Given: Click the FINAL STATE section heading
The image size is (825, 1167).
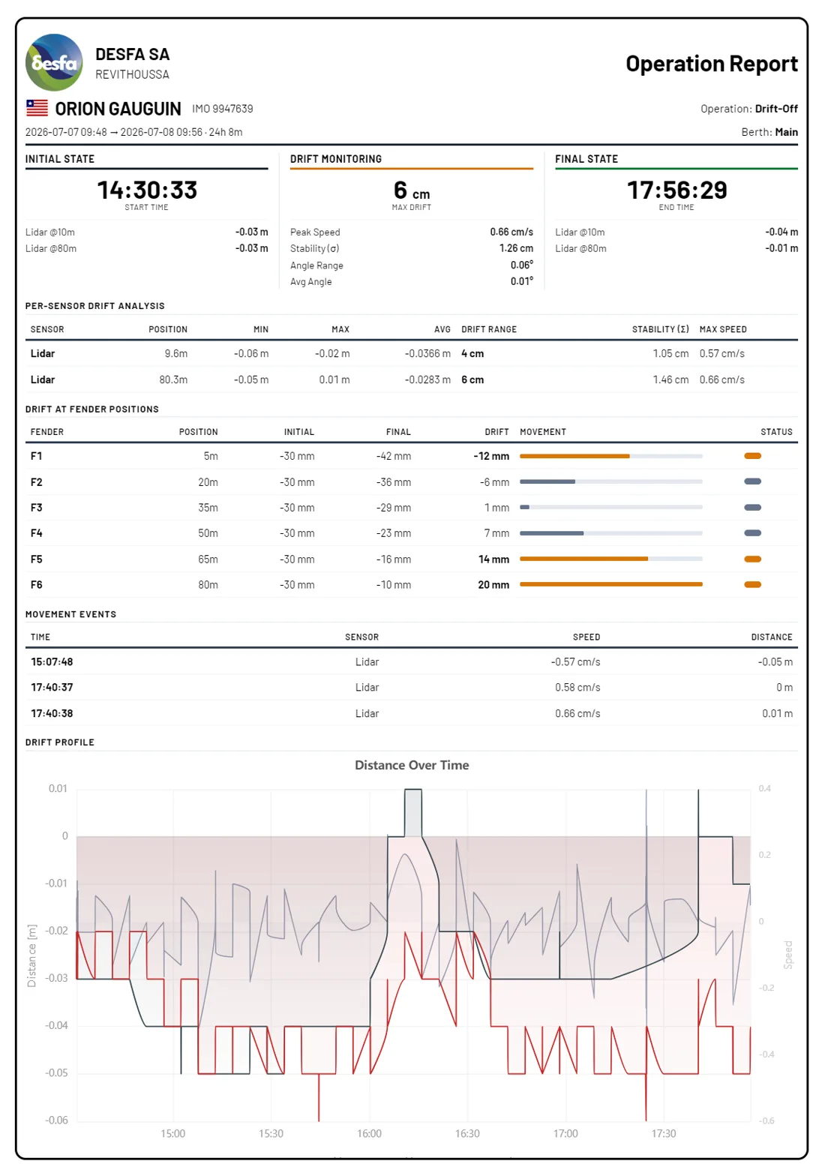Looking at the screenshot, I should tap(586, 159).
